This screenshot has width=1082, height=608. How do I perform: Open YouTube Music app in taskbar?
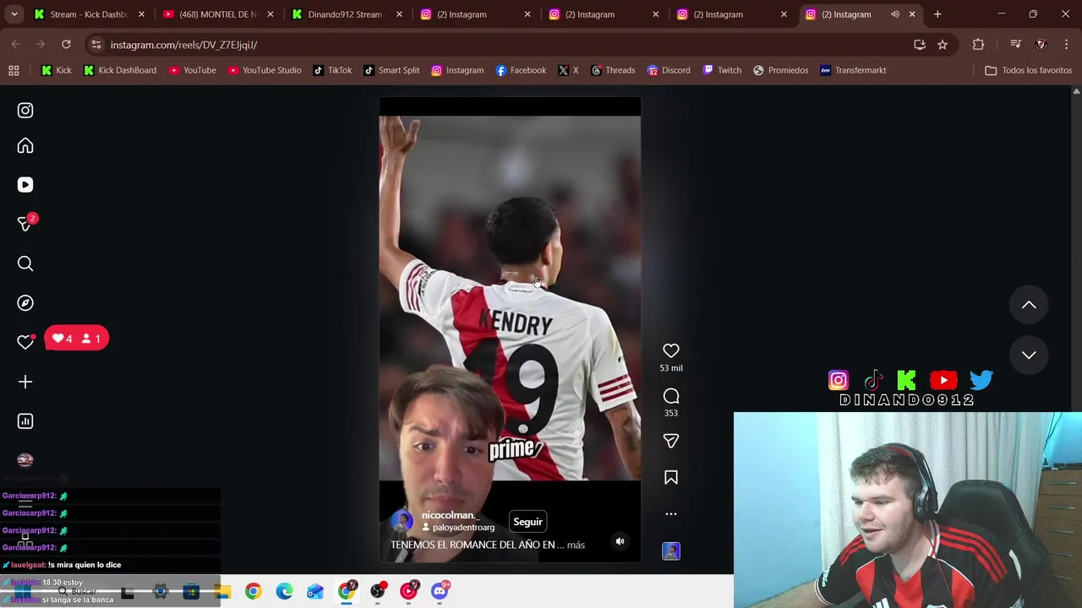pyautogui.click(x=409, y=591)
